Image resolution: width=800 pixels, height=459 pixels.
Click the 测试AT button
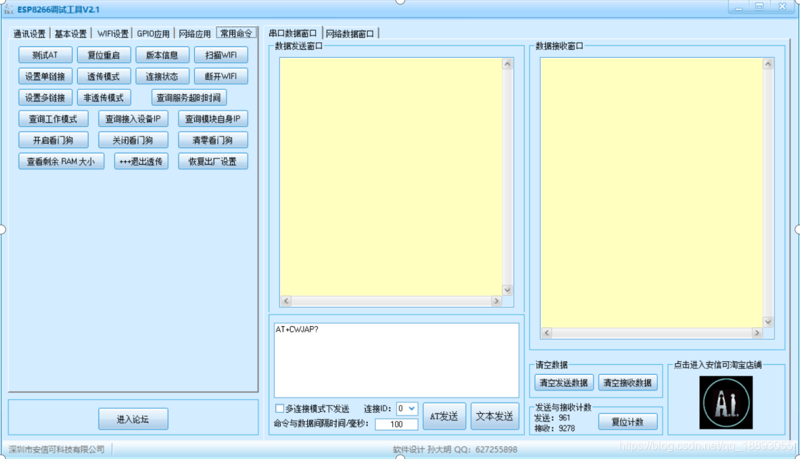46,55
